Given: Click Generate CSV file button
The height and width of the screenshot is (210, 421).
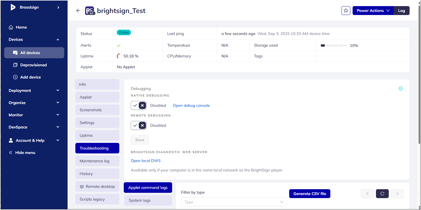Looking at the screenshot, I should pos(310,194).
